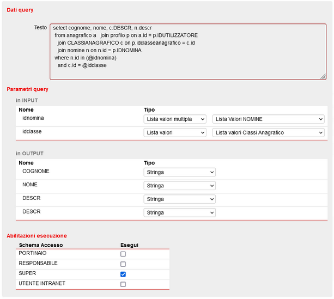Click the Dati query section heading
Viewport: 334px width, 299px height.
(20, 10)
